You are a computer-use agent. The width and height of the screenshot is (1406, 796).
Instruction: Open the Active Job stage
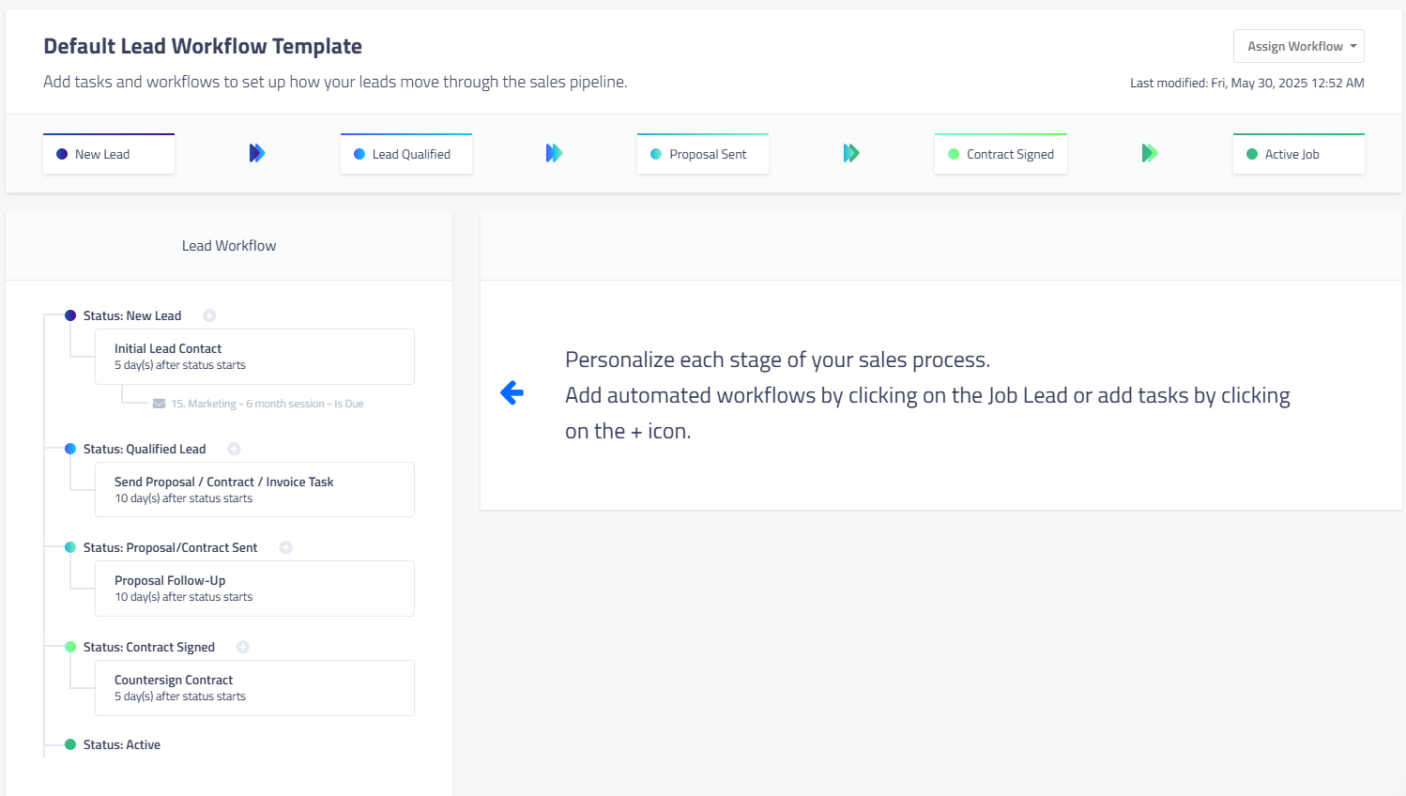(1298, 154)
